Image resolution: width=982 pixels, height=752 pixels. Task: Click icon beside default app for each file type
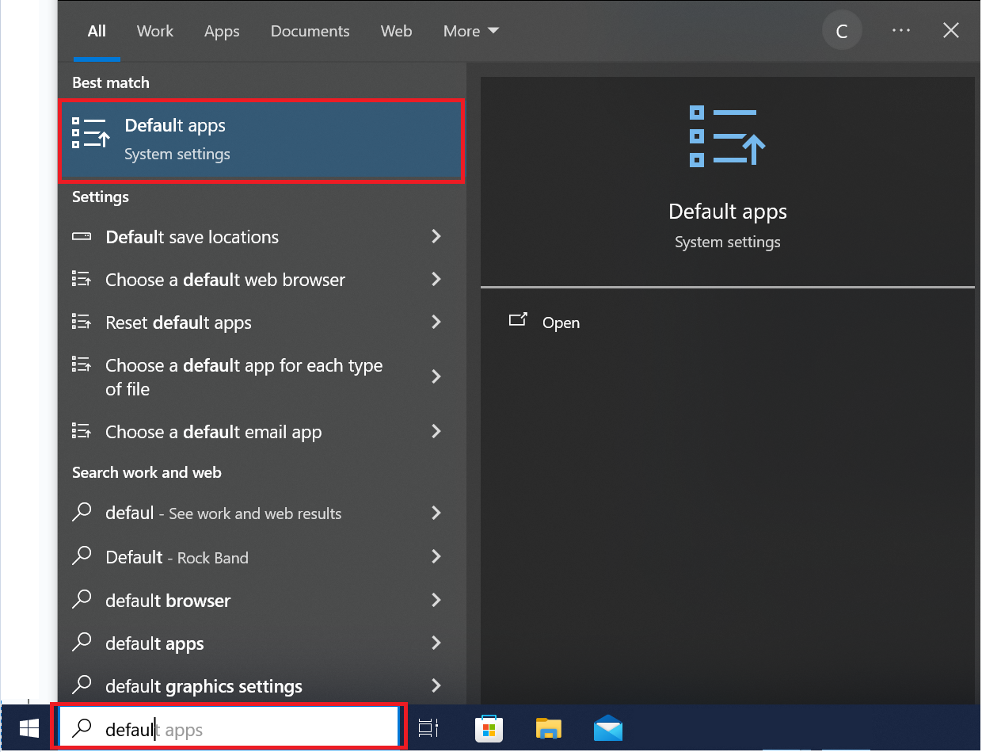[81, 364]
